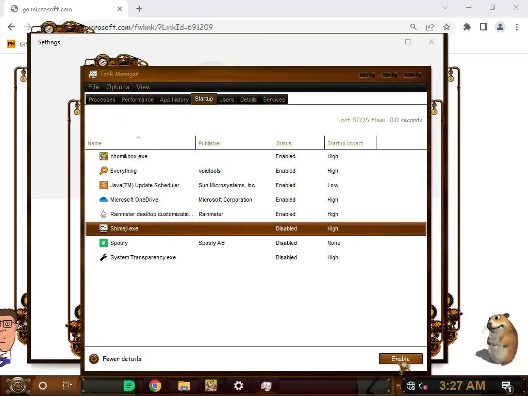Open the ChomikBox app on taskbar
The width and height of the screenshot is (528, 396).
pos(211,386)
